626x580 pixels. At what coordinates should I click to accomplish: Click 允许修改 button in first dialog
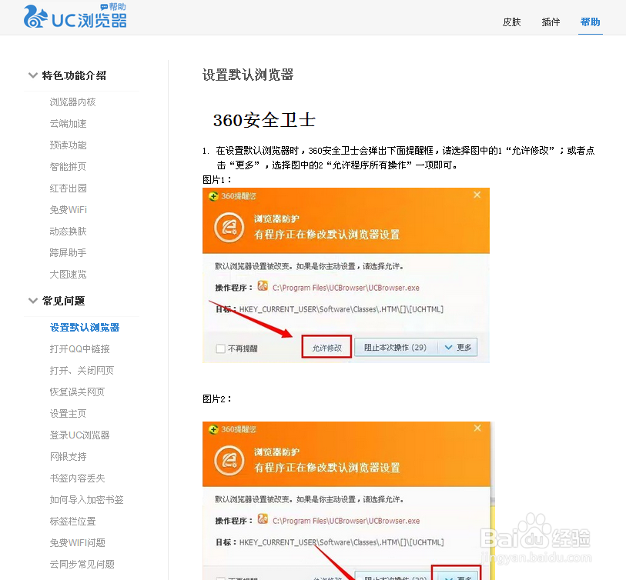click(326, 348)
